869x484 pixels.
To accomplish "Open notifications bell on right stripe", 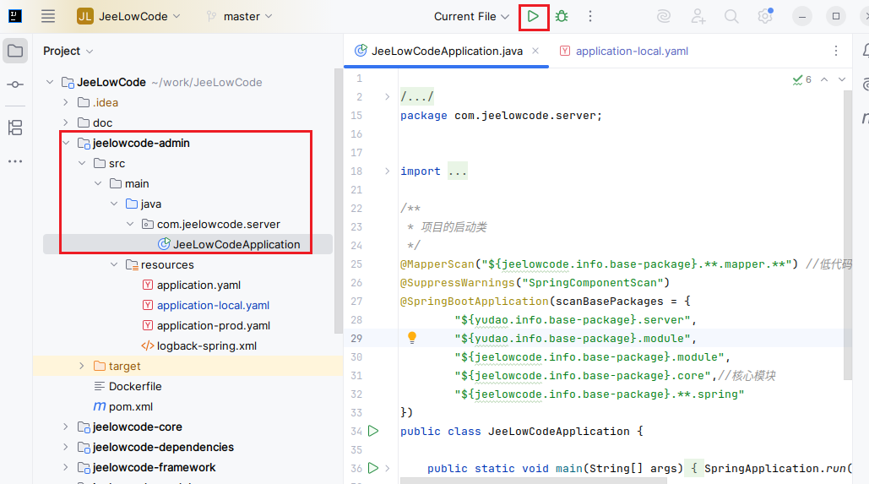I will [866, 51].
